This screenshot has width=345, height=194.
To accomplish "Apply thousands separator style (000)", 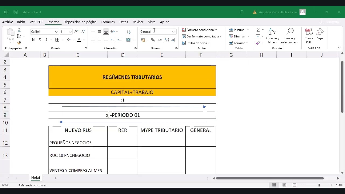I will (x=160, y=40).
